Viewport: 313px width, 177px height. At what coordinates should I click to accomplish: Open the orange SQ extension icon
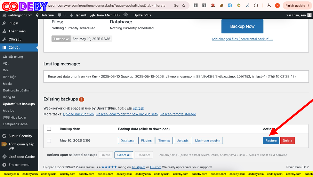[x=239, y=6]
